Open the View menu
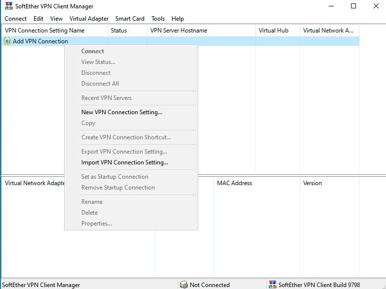The height and width of the screenshot is (289, 386). [56, 19]
